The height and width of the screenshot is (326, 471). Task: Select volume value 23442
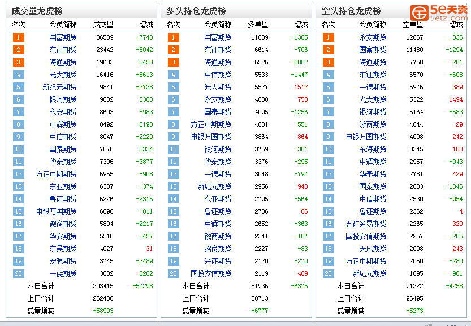(x=105, y=50)
